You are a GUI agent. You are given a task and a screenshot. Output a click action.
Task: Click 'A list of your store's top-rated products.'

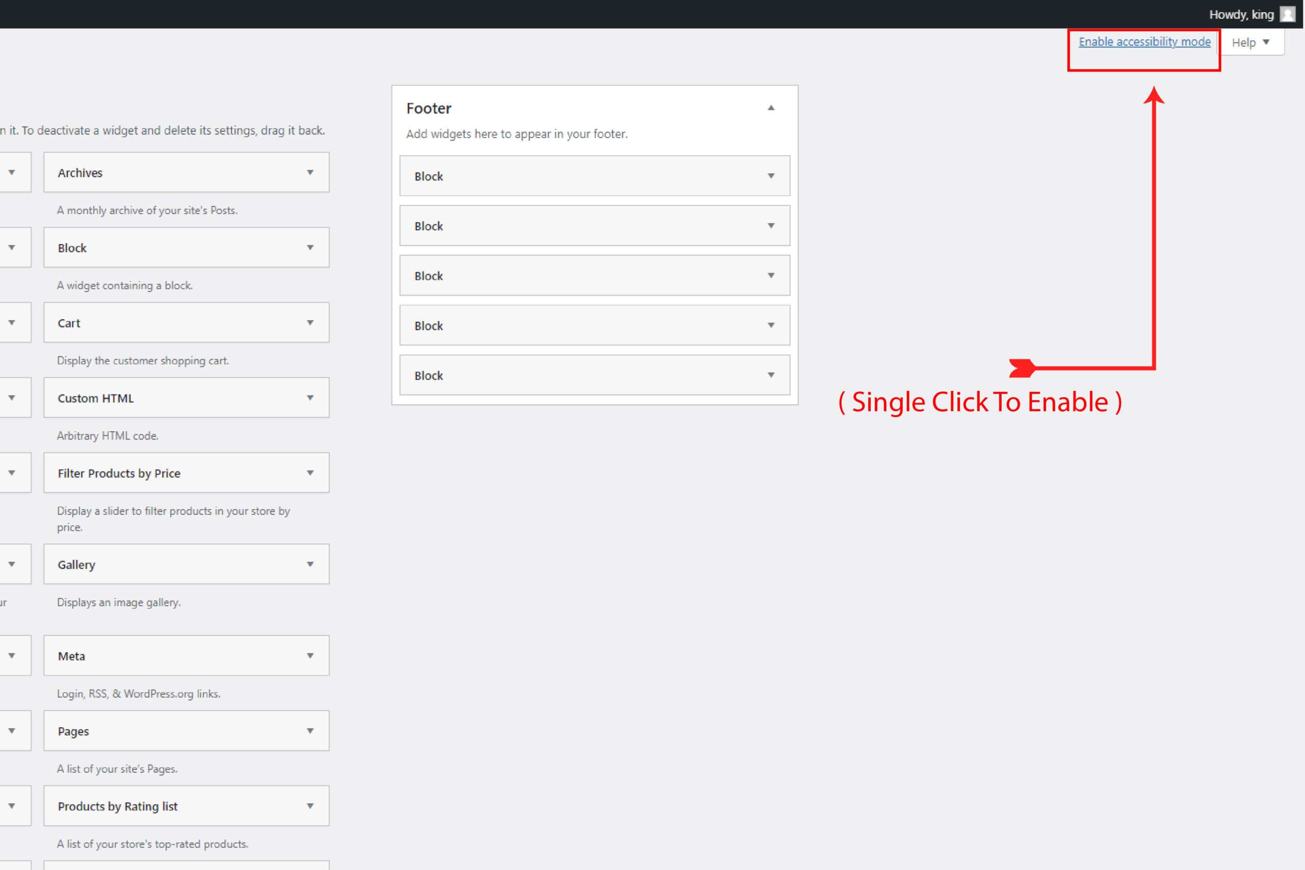152,844
